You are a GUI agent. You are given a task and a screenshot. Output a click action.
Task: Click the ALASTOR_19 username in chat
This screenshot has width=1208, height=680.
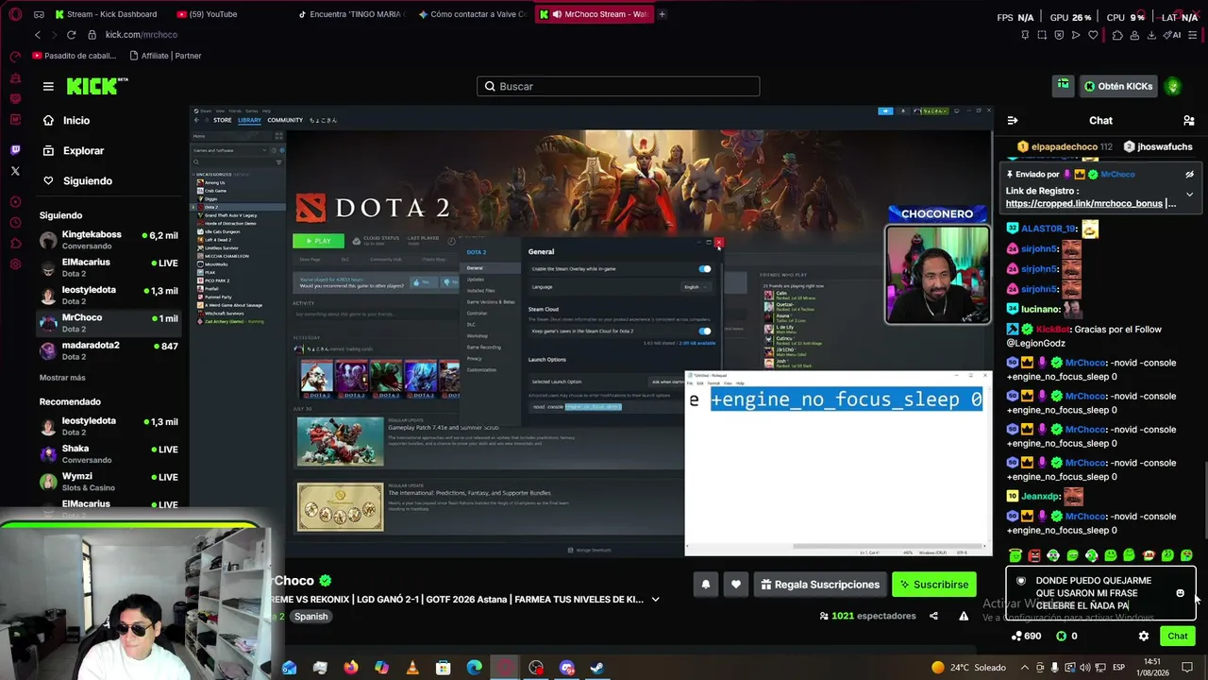tap(1049, 229)
